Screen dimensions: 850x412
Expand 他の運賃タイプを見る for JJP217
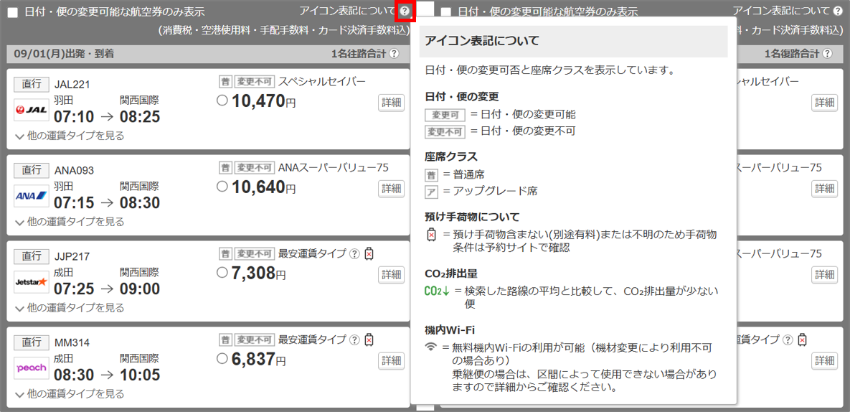tap(70, 308)
